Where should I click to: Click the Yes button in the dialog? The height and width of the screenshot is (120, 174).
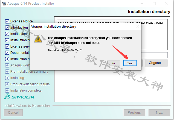[x=130, y=63]
